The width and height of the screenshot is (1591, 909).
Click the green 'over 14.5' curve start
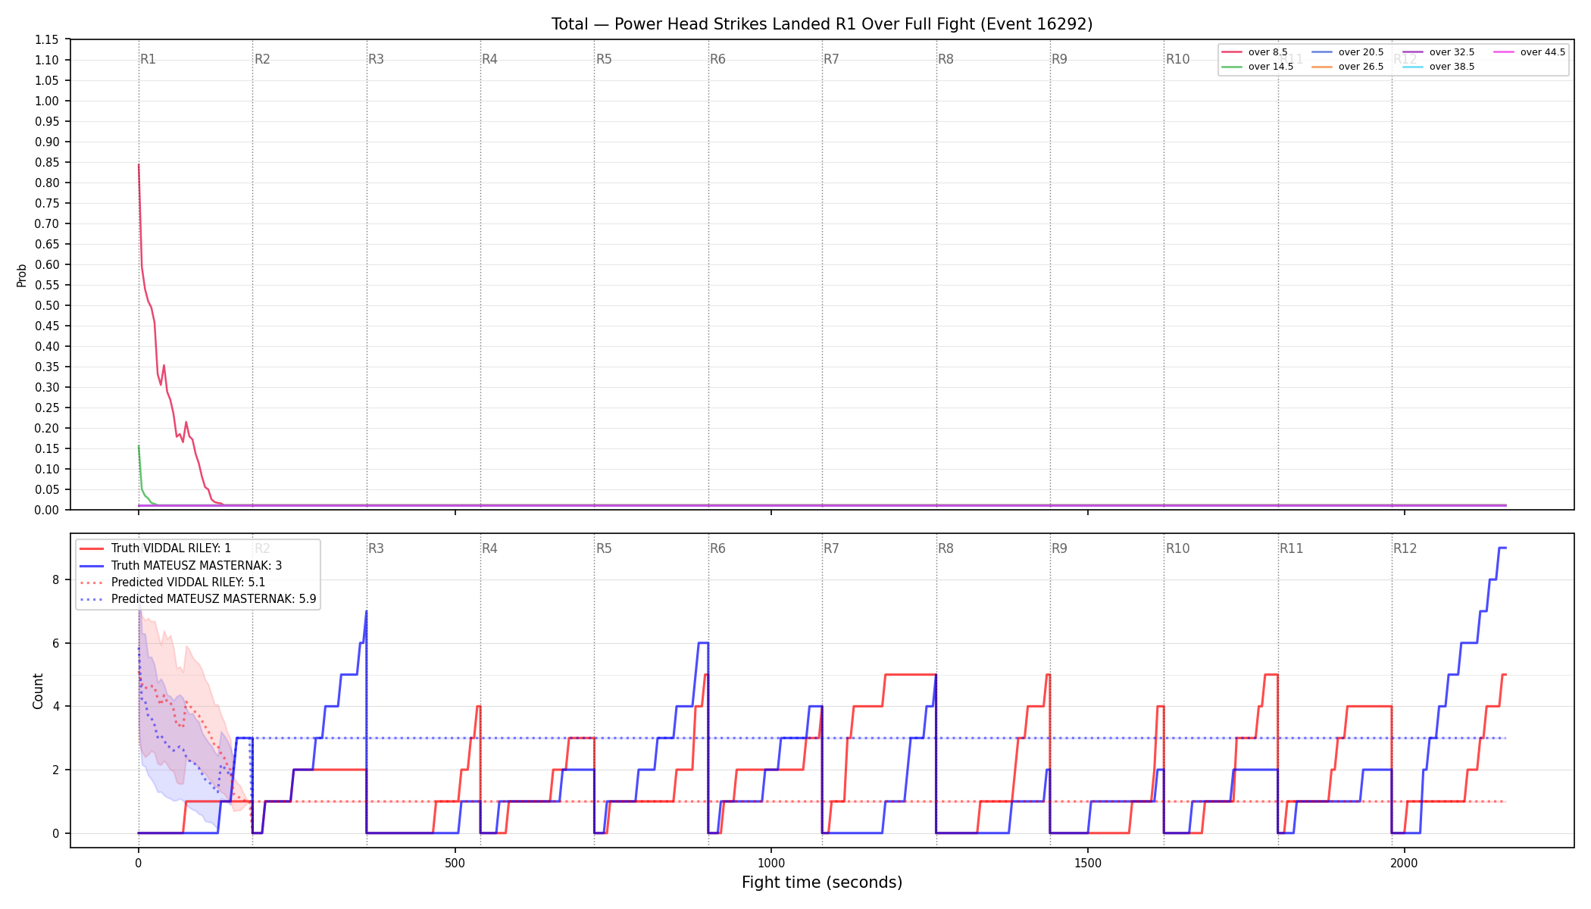(139, 446)
